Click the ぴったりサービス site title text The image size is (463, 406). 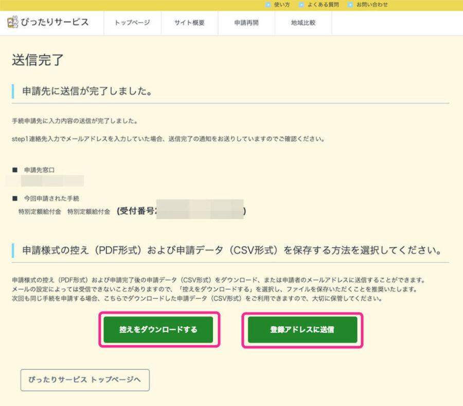coord(55,22)
